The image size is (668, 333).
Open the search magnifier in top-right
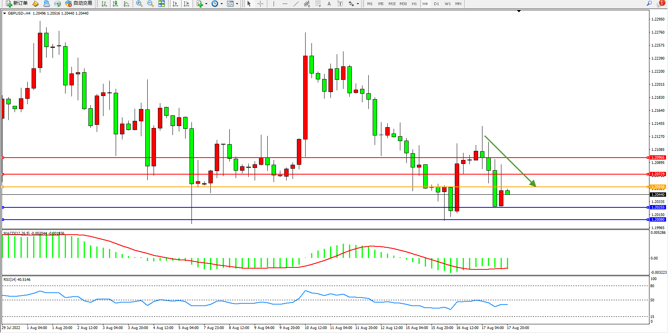point(649,4)
